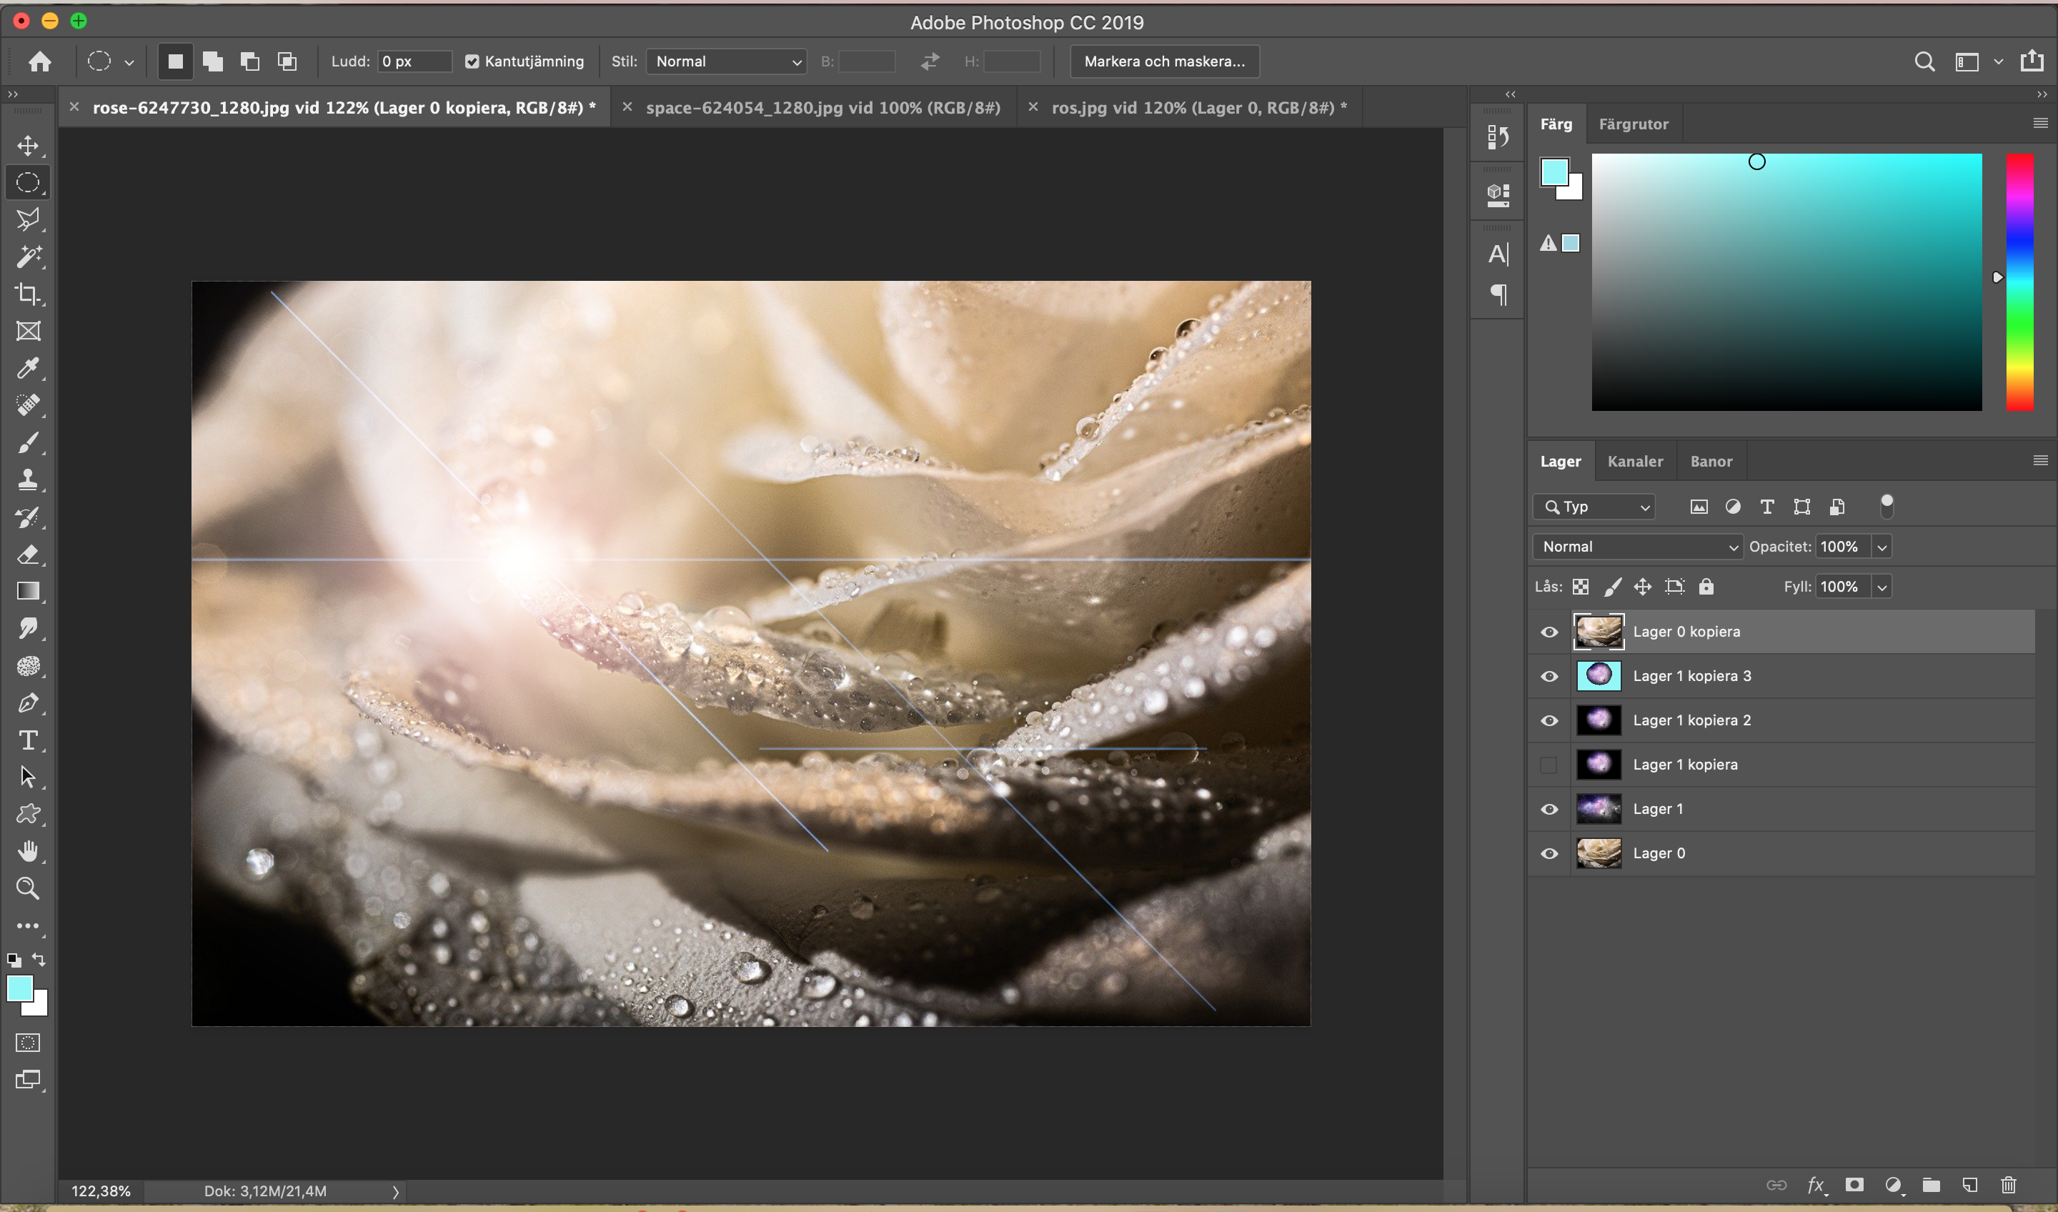Viewport: 2058px width, 1212px height.
Task: Select the Zoom tool
Action: click(x=28, y=888)
